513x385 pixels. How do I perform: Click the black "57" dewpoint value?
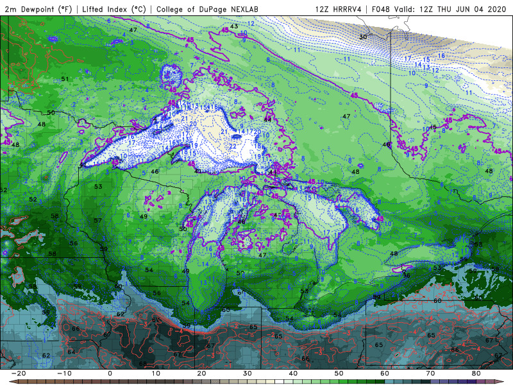point(97,221)
